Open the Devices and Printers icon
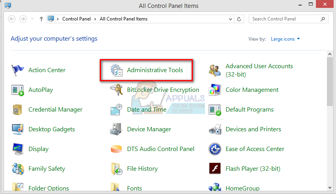The height and width of the screenshot is (194, 336). point(215,129)
